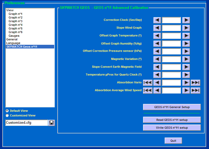Viewport: 209px width, 149px height.
Task: Click the Correction Clock value field
Action: (171, 20)
